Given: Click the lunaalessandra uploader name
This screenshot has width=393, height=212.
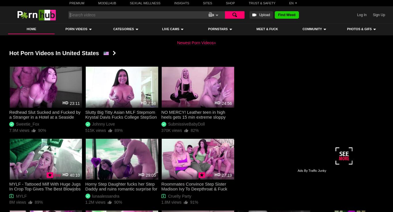Looking at the screenshot, I should click(x=106, y=196).
